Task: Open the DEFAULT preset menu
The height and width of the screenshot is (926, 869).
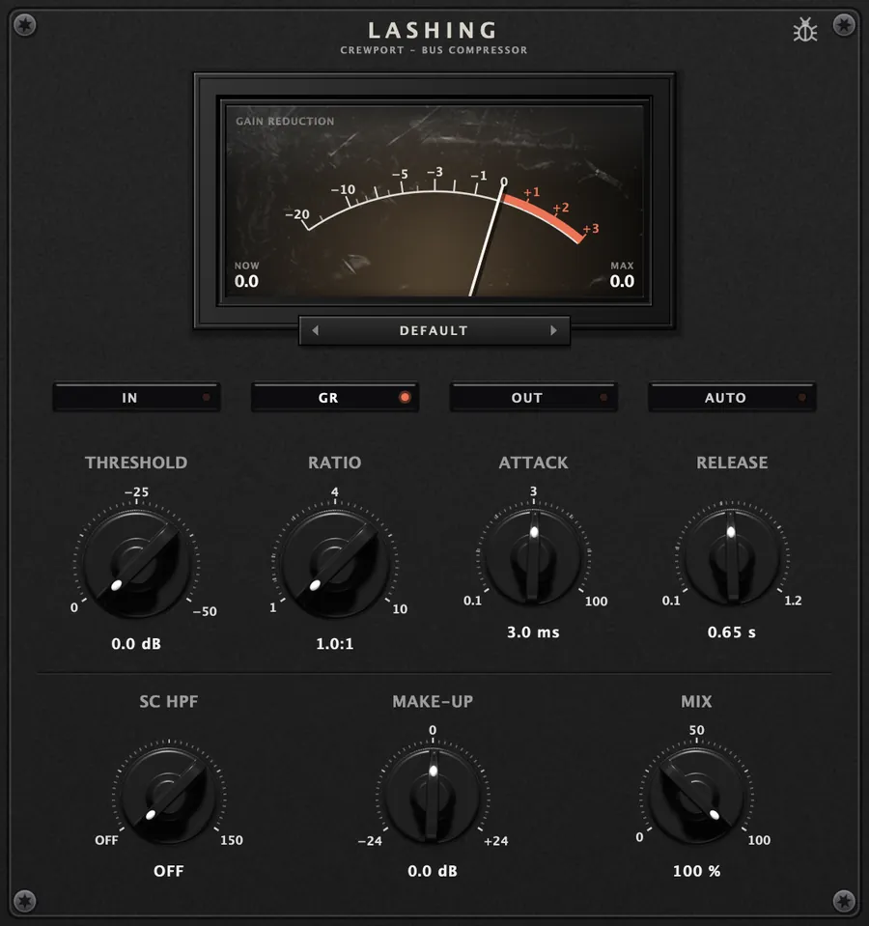Action: [x=434, y=330]
